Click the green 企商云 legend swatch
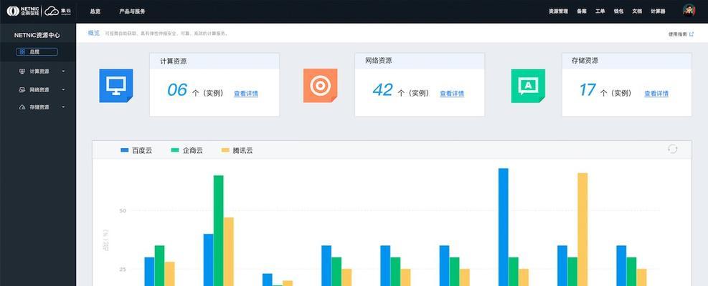The height and width of the screenshot is (286, 708). 175,150
